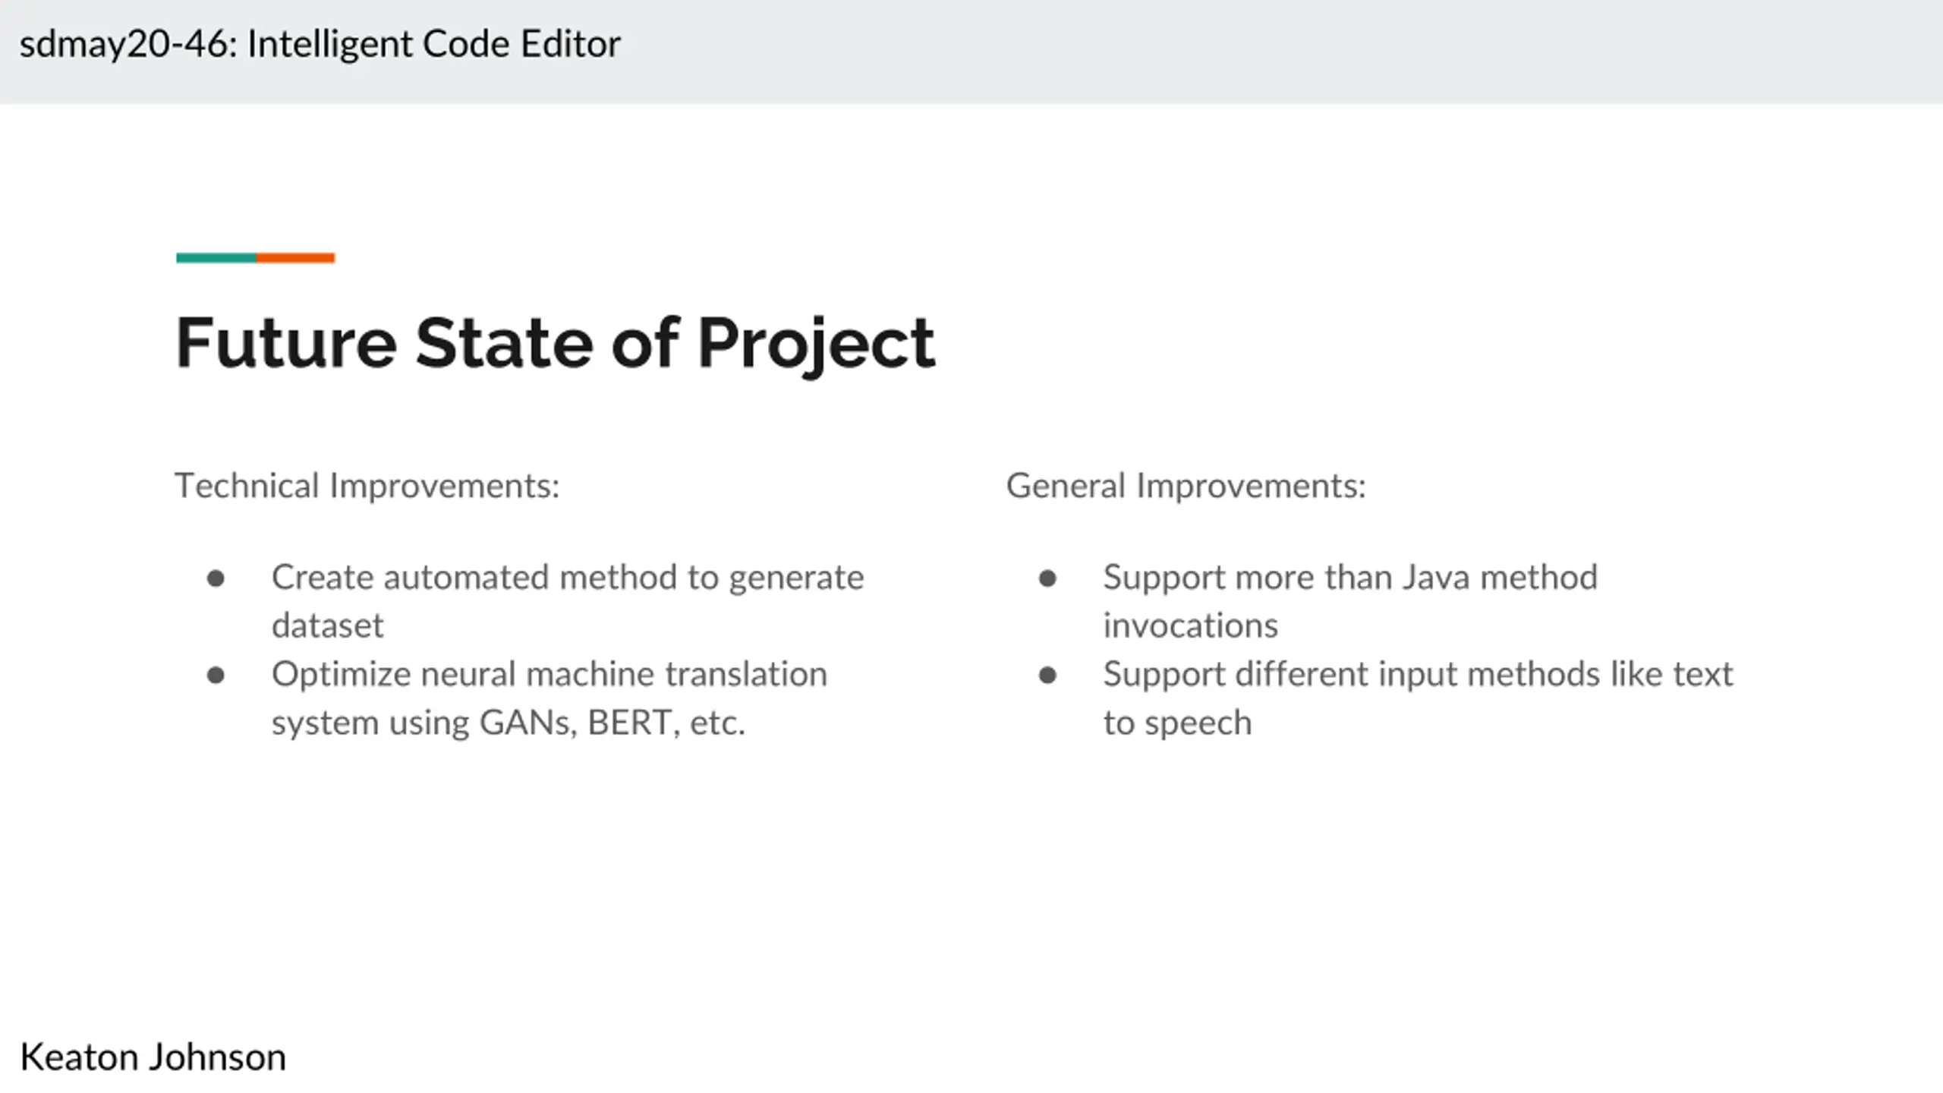Select the "Technical Improvements:" heading

[x=367, y=486]
